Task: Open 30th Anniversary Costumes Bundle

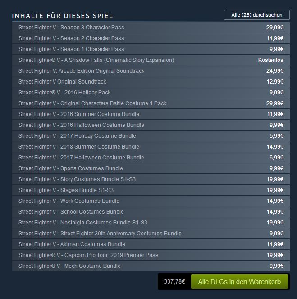Action: (151, 234)
